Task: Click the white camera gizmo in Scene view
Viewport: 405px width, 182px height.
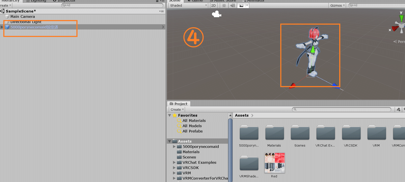Action: [216, 14]
